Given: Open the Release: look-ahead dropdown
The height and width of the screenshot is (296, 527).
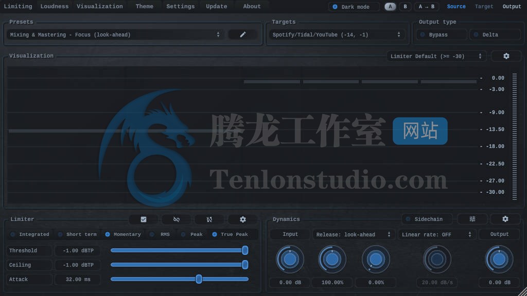Looking at the screenshot, I should (354, 234).
